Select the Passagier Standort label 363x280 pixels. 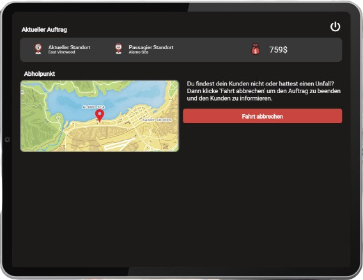click(x=151, y=47)
